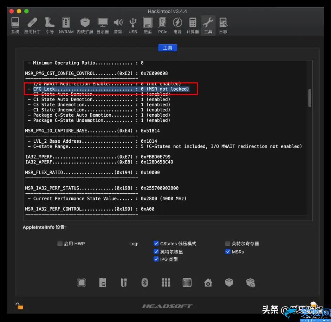Click the log output vertical scrollbar

click(310, 98)
